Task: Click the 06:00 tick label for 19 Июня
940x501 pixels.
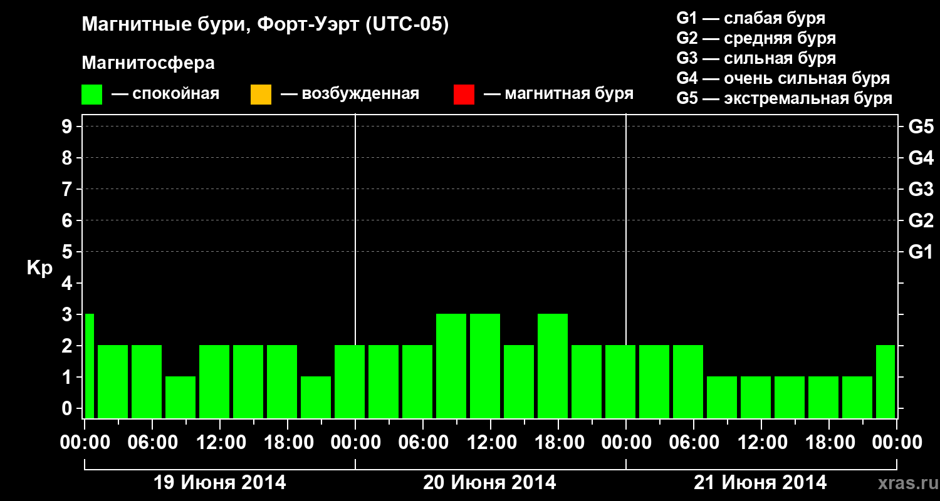Action: [152, 443]
